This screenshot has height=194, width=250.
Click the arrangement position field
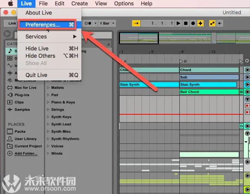(158, 23)
